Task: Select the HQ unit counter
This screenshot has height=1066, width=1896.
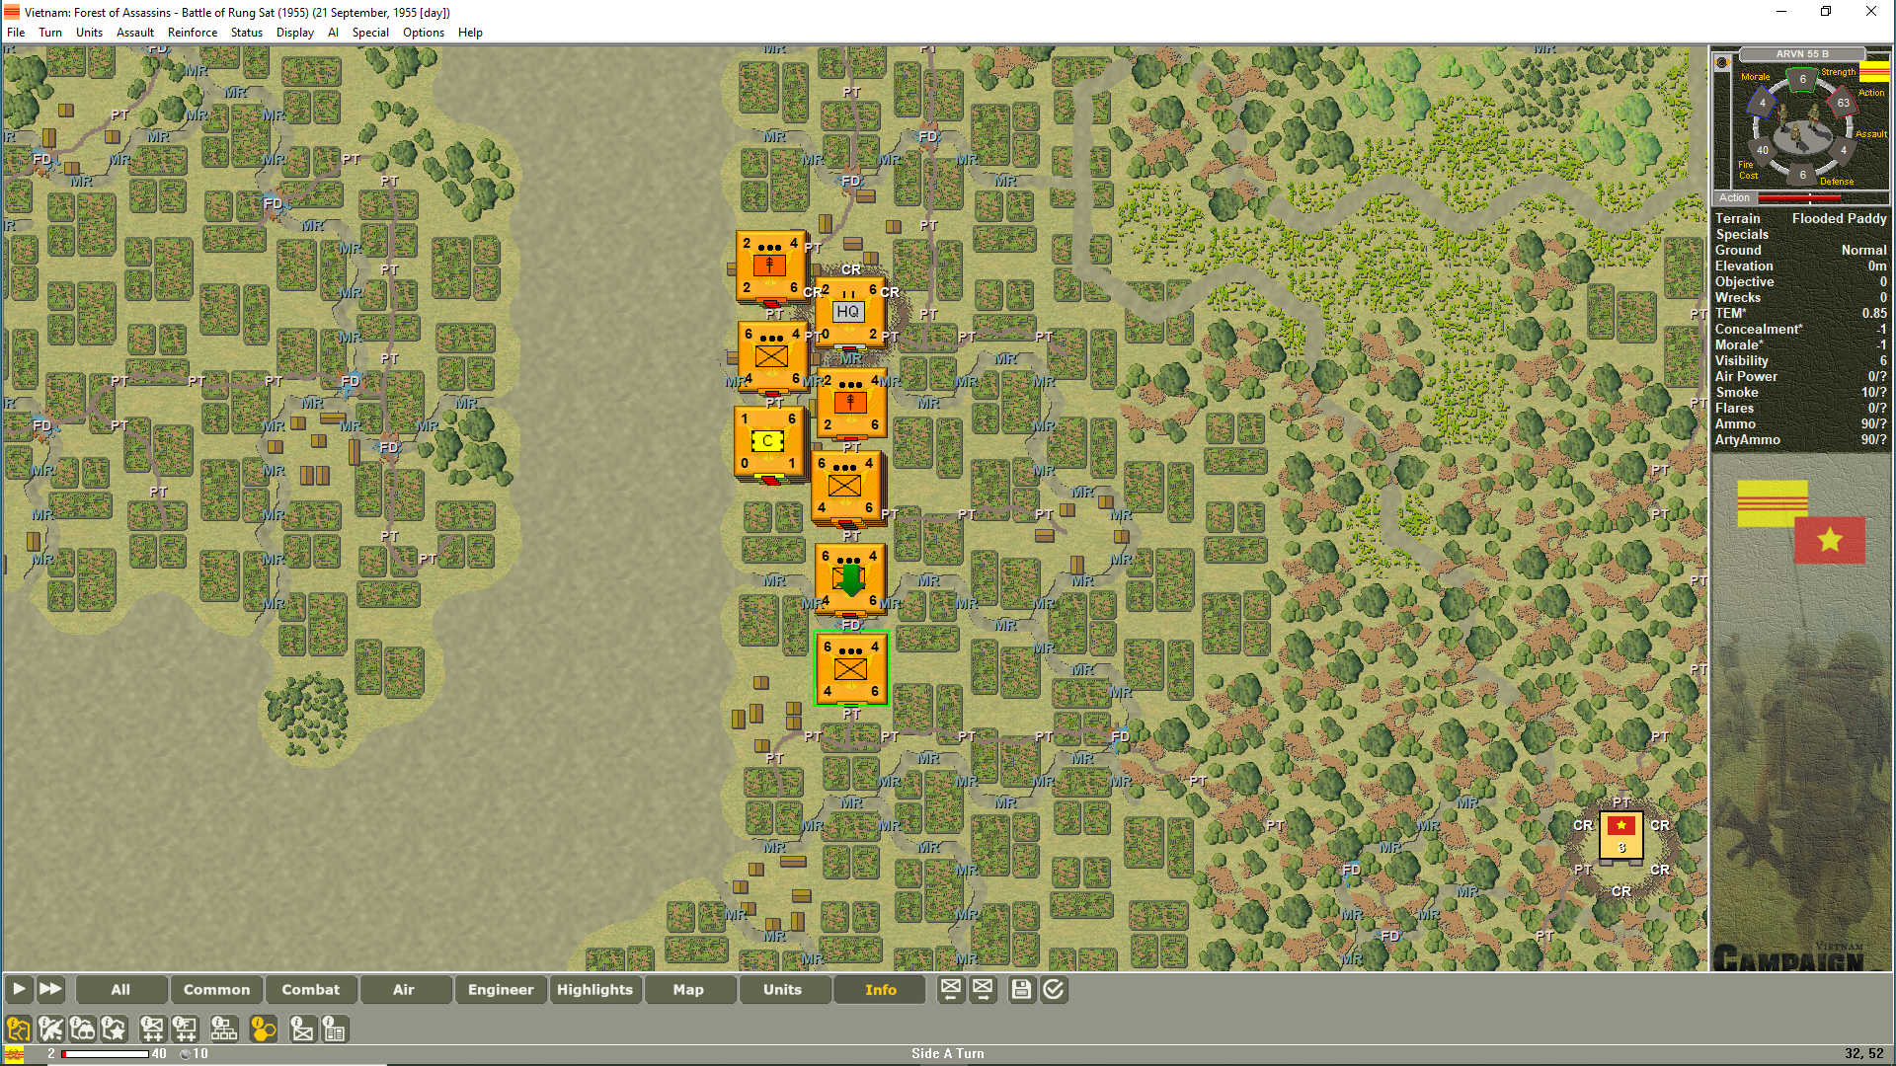Action: click(848, 312)
